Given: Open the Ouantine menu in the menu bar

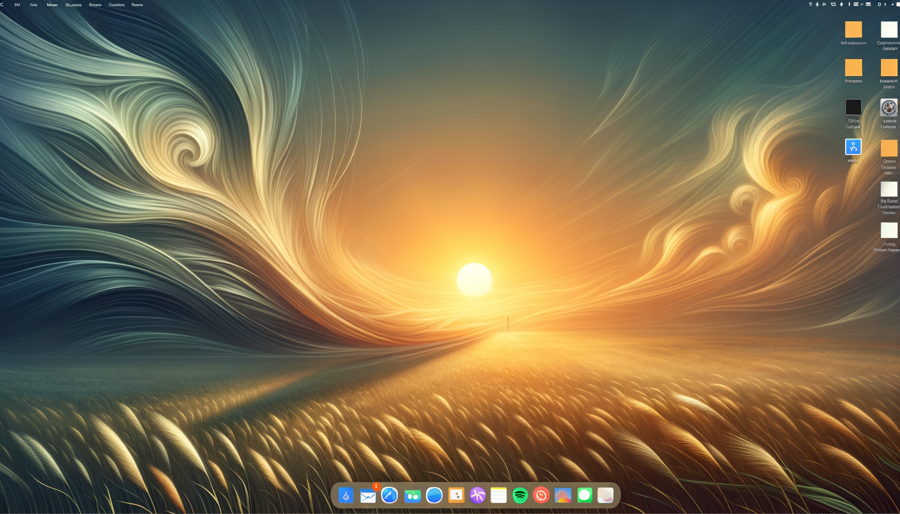Looking at the screenshot, I should tap(117, 5).
